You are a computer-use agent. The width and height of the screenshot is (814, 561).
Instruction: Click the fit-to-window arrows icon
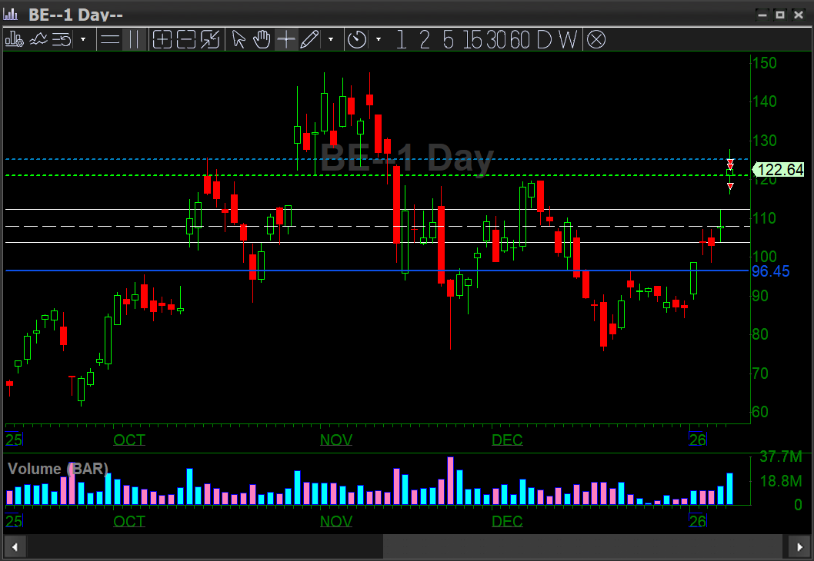pos(210,39)
